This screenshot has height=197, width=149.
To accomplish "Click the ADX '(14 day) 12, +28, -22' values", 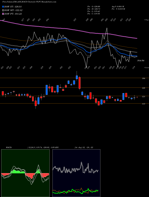I will point(84,147).
